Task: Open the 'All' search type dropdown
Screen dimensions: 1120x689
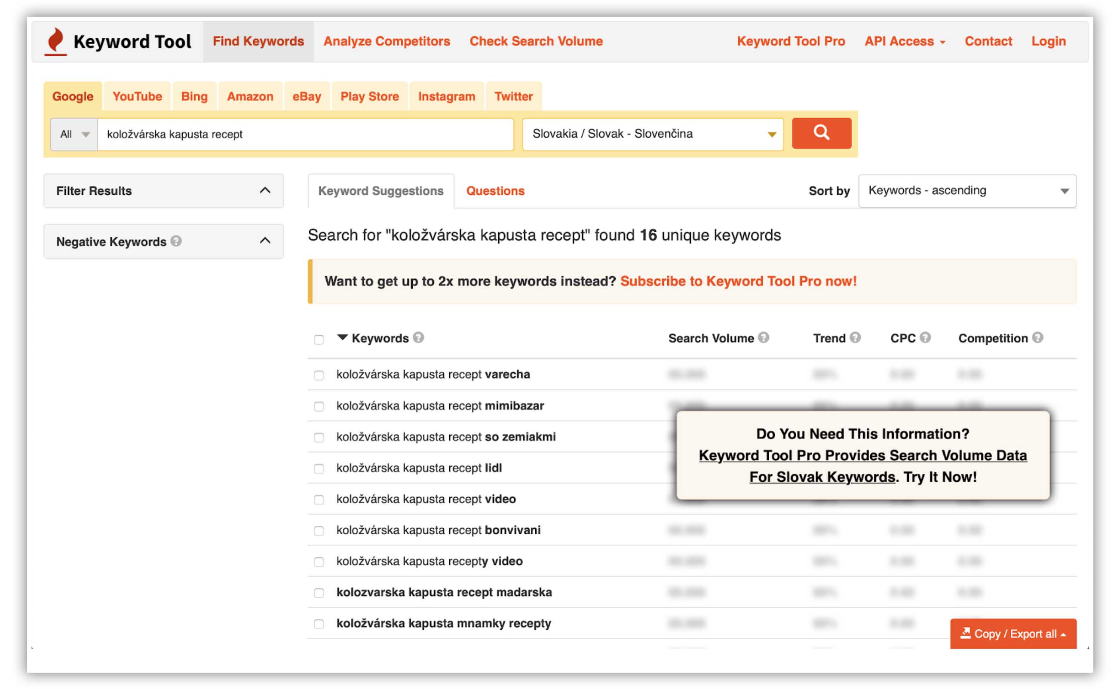Action: tap(74, 134)
